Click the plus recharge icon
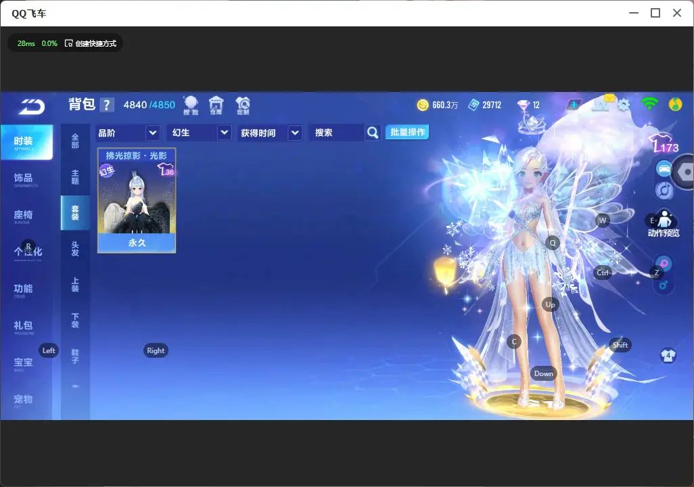Screen dimensions: 694x487 pyautogui.click(x=574, y=105)
